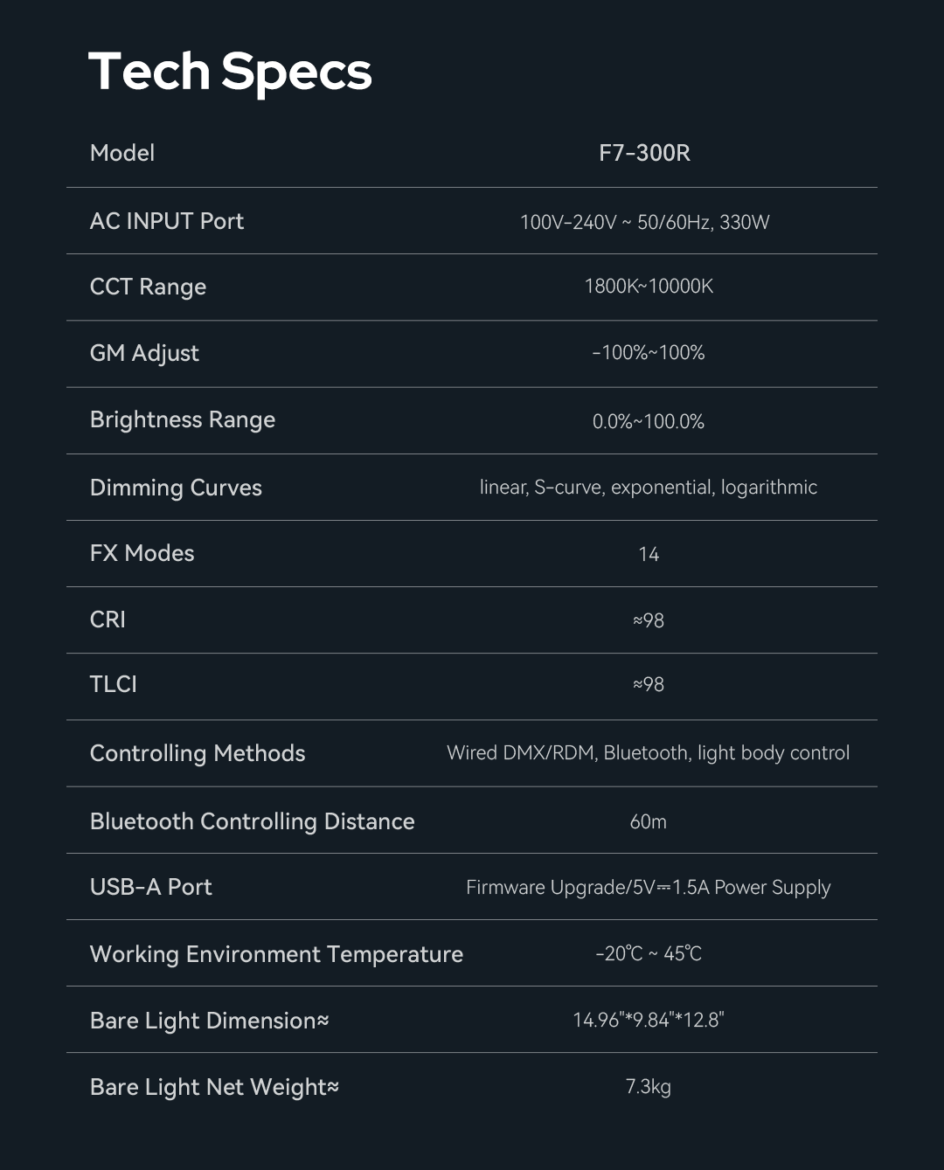Click the Controlling Methods label

pyautogui.click(x=198, y=753)
